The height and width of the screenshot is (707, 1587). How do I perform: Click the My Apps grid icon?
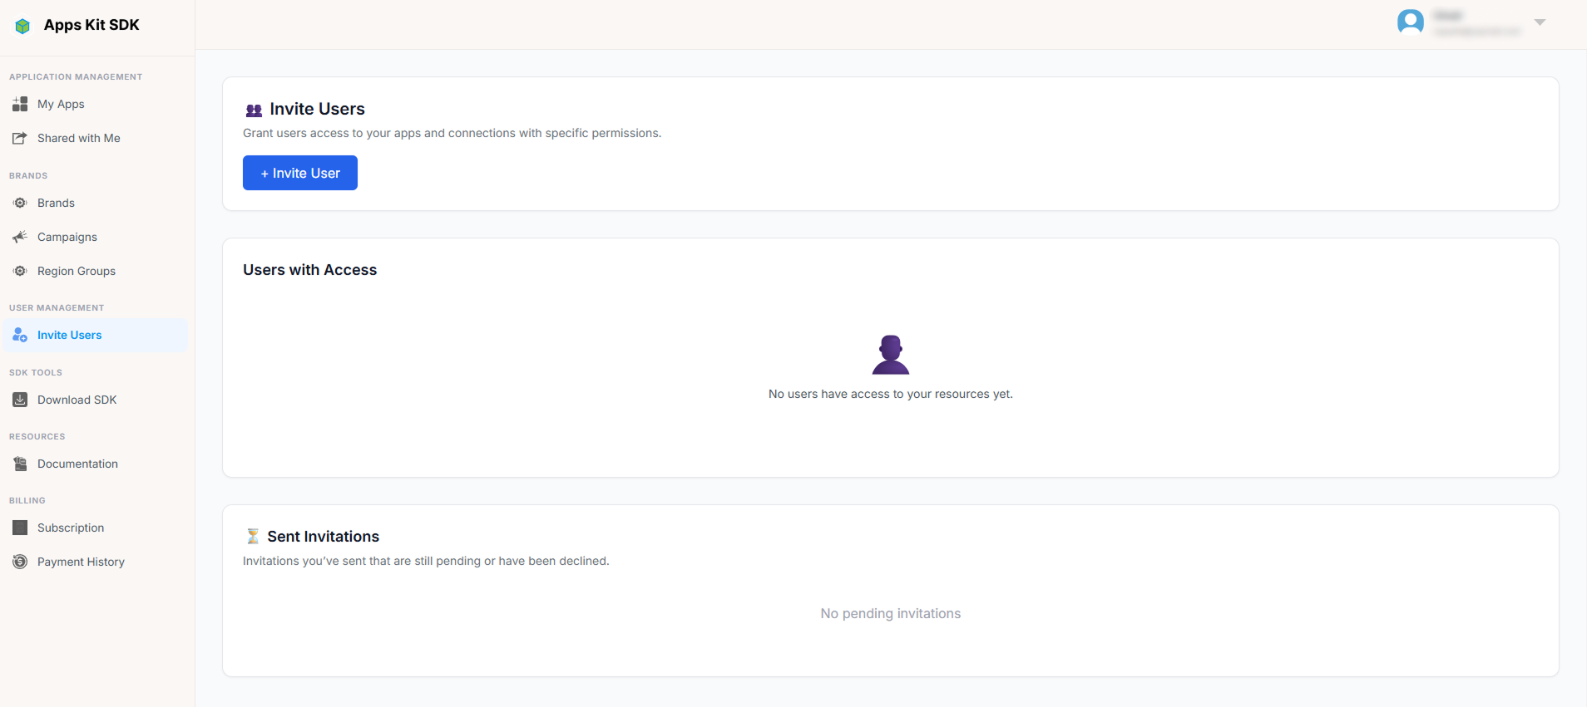click(20, 104)
